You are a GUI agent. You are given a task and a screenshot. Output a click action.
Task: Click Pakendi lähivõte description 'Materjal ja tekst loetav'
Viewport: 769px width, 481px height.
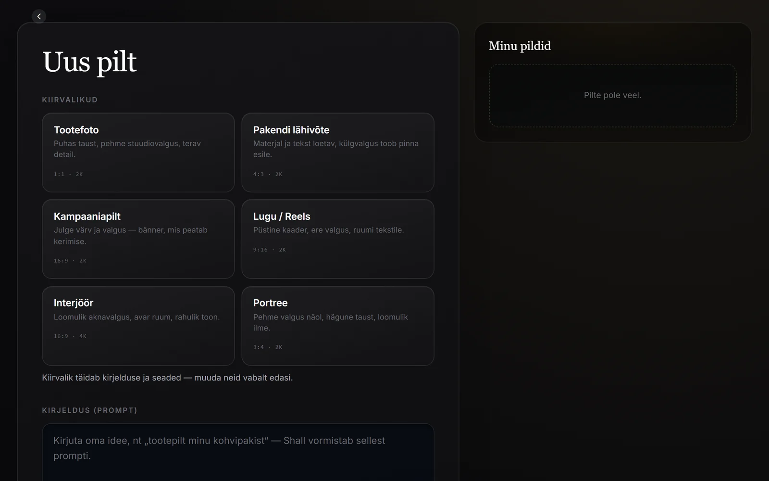click(295, 143)
